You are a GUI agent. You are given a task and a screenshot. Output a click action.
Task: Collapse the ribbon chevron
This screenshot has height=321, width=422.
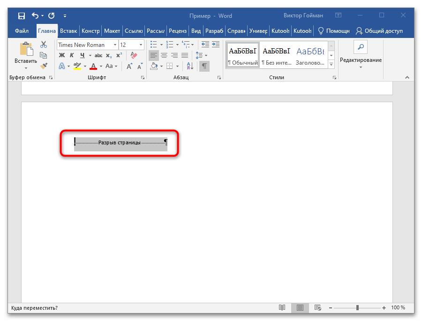coord(407,77)
